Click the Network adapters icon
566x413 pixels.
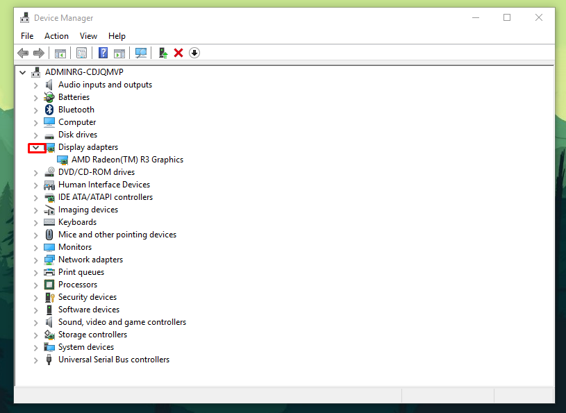tap(49, 260)
